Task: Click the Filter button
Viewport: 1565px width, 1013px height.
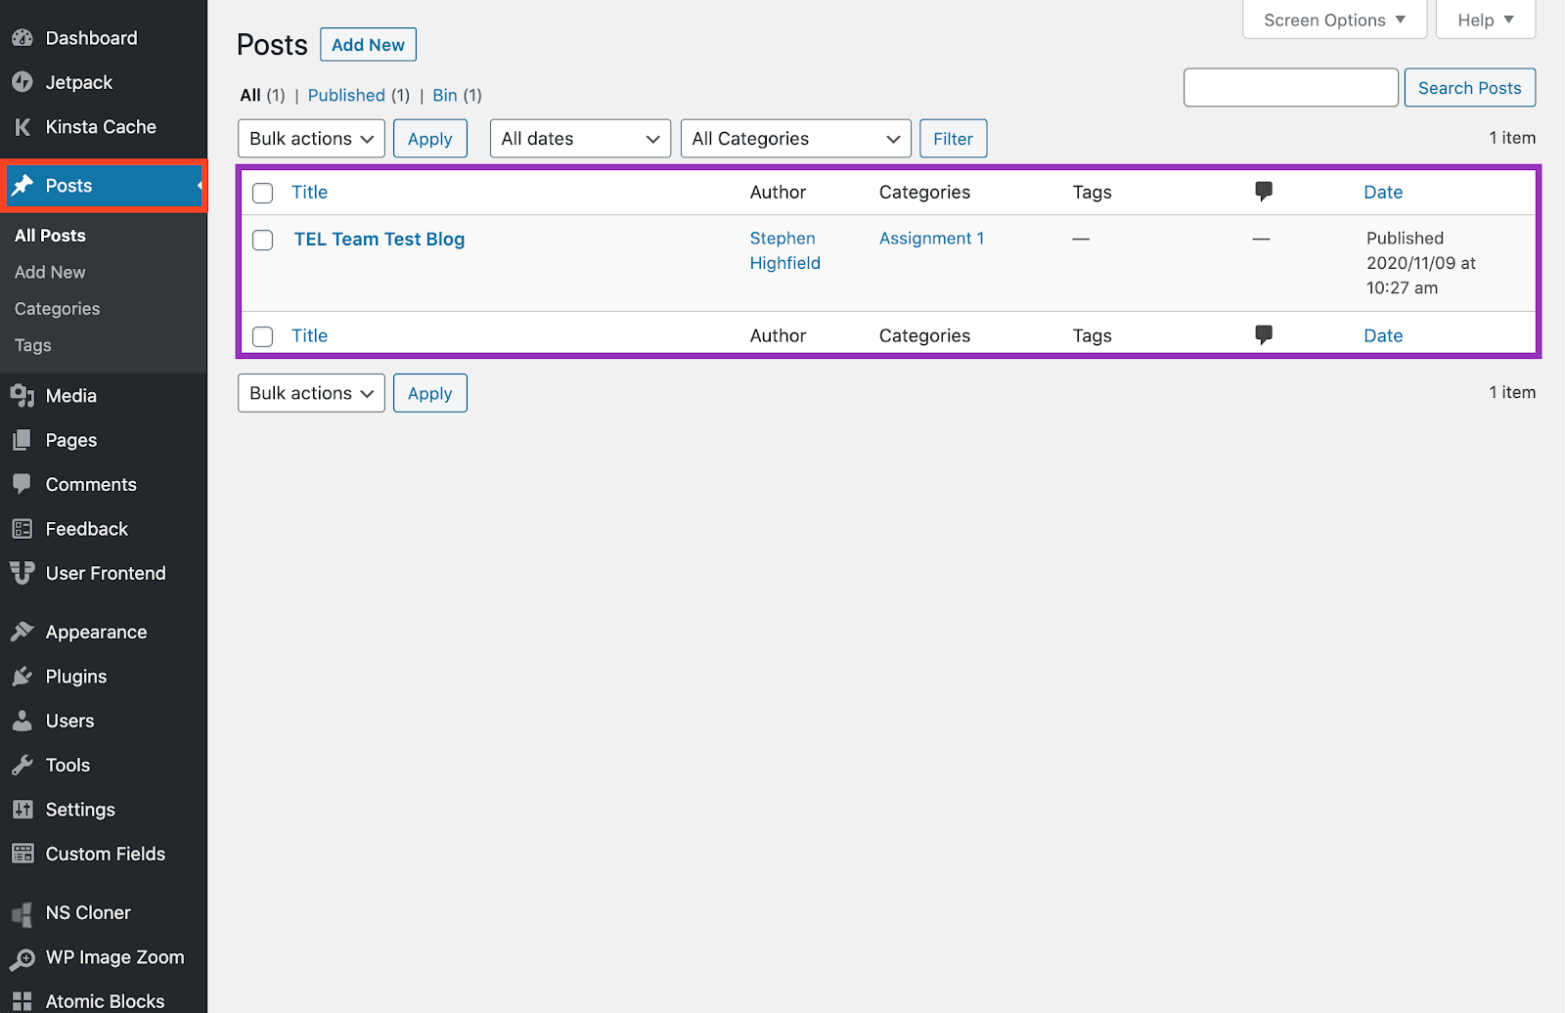Action: tap(953, 139)
